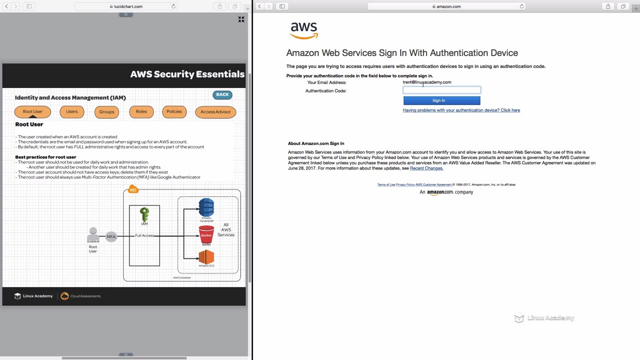Click the amazon.com address bar
640x360 pixels.
tap(446, 6)
